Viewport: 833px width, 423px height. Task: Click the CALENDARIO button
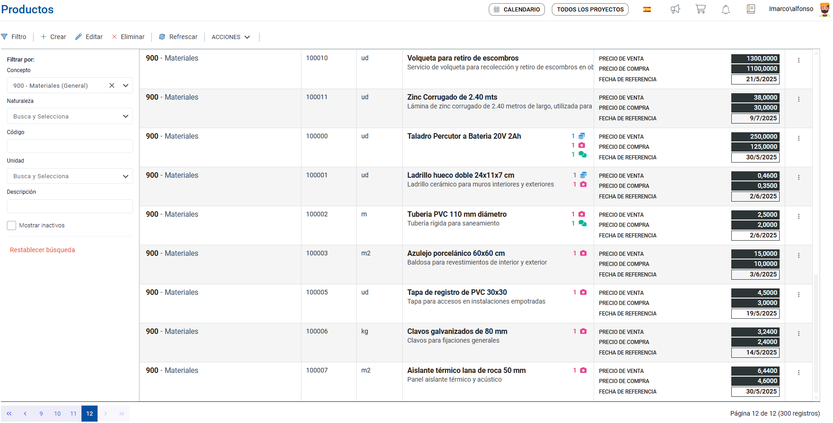[516, 9]
